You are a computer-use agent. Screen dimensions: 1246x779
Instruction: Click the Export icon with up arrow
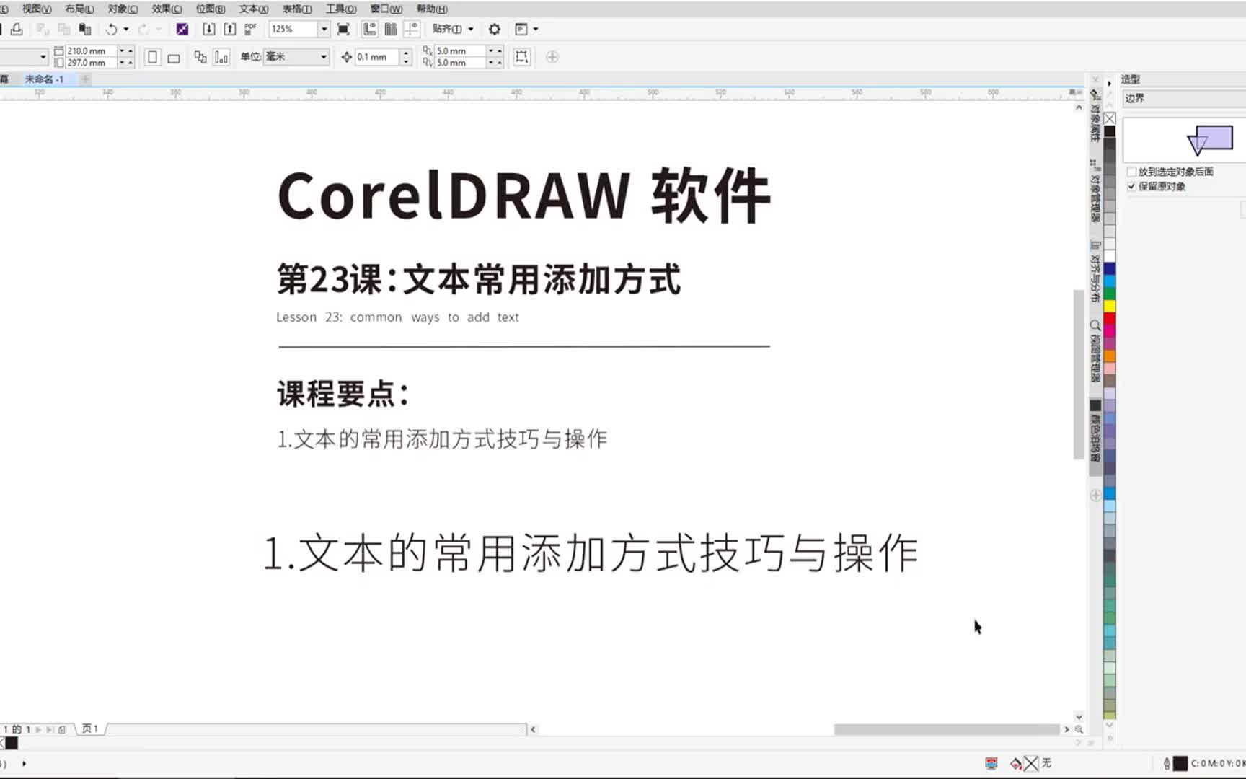[x=230, y=29]
